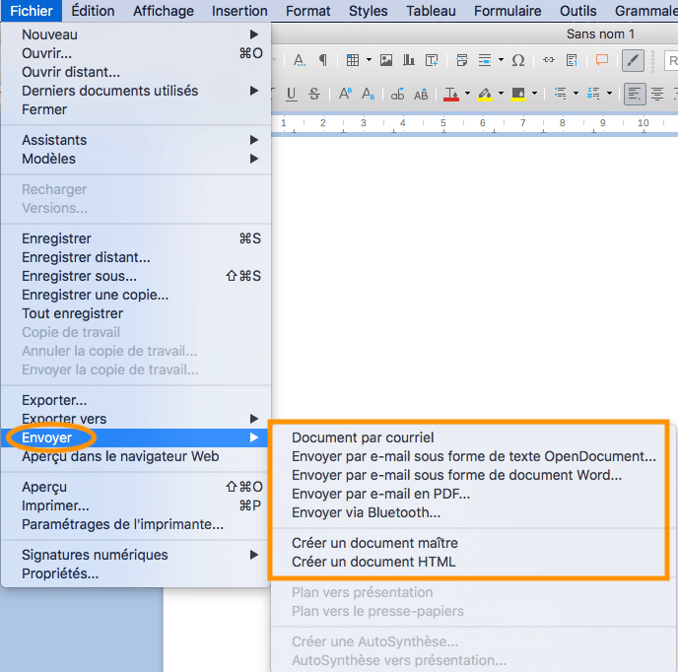This screenshot has width=678, height=672.
Task: Open the Tableau menu in menu bar
Action: pyautogui.click(x=431, y=11)
